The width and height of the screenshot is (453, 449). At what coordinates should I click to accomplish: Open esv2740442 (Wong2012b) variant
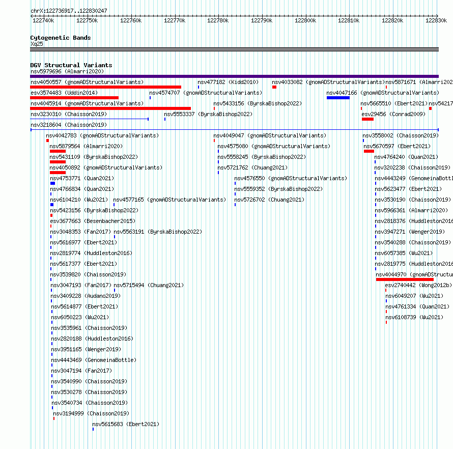418,285
